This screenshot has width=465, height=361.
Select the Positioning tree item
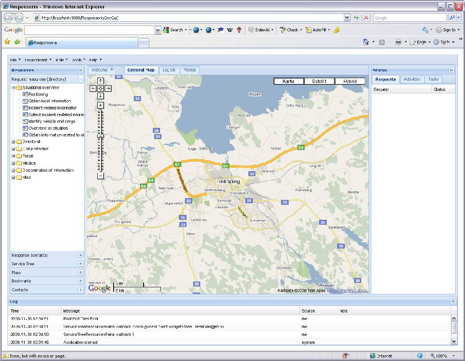pos(38,94)
